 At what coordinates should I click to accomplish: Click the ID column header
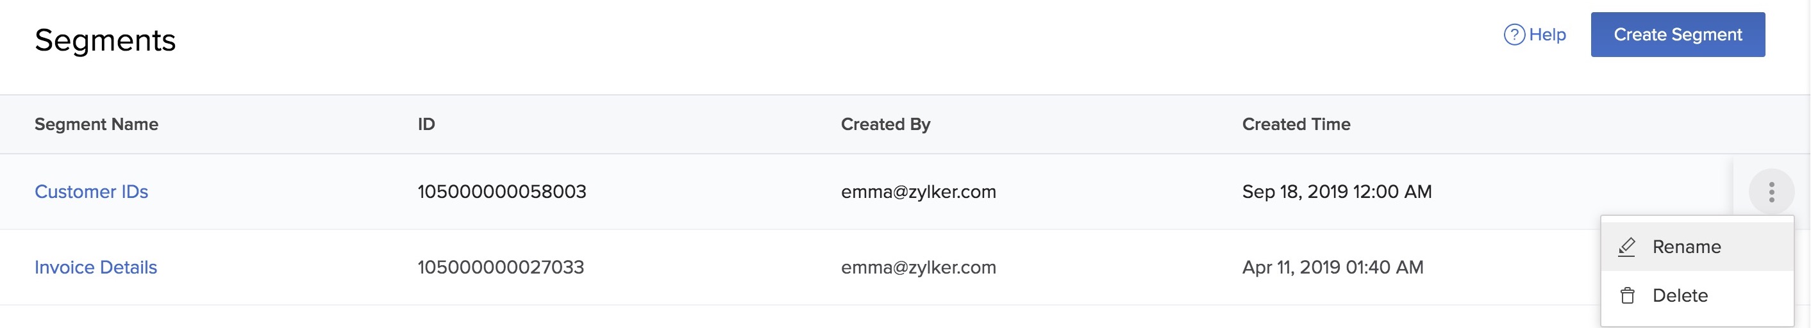426,124
